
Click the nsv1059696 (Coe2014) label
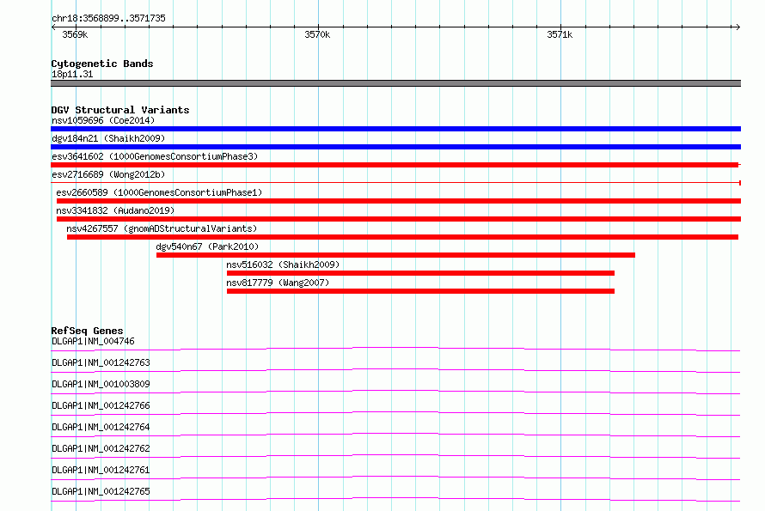tap(103, 120)
